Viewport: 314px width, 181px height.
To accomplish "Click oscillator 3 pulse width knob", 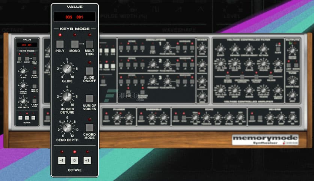I will point(167,82).
